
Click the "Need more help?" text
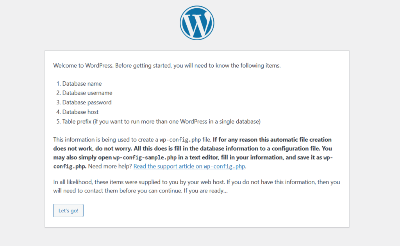[110, 166]
